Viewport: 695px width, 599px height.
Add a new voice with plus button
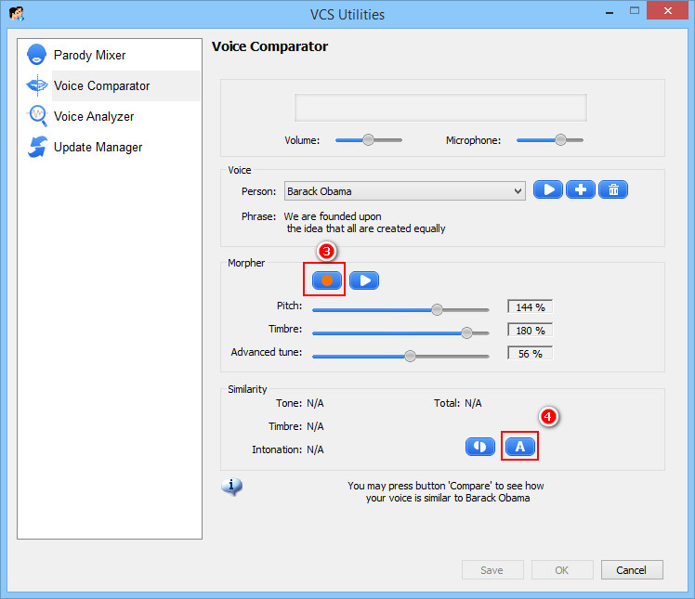point(581,189)
